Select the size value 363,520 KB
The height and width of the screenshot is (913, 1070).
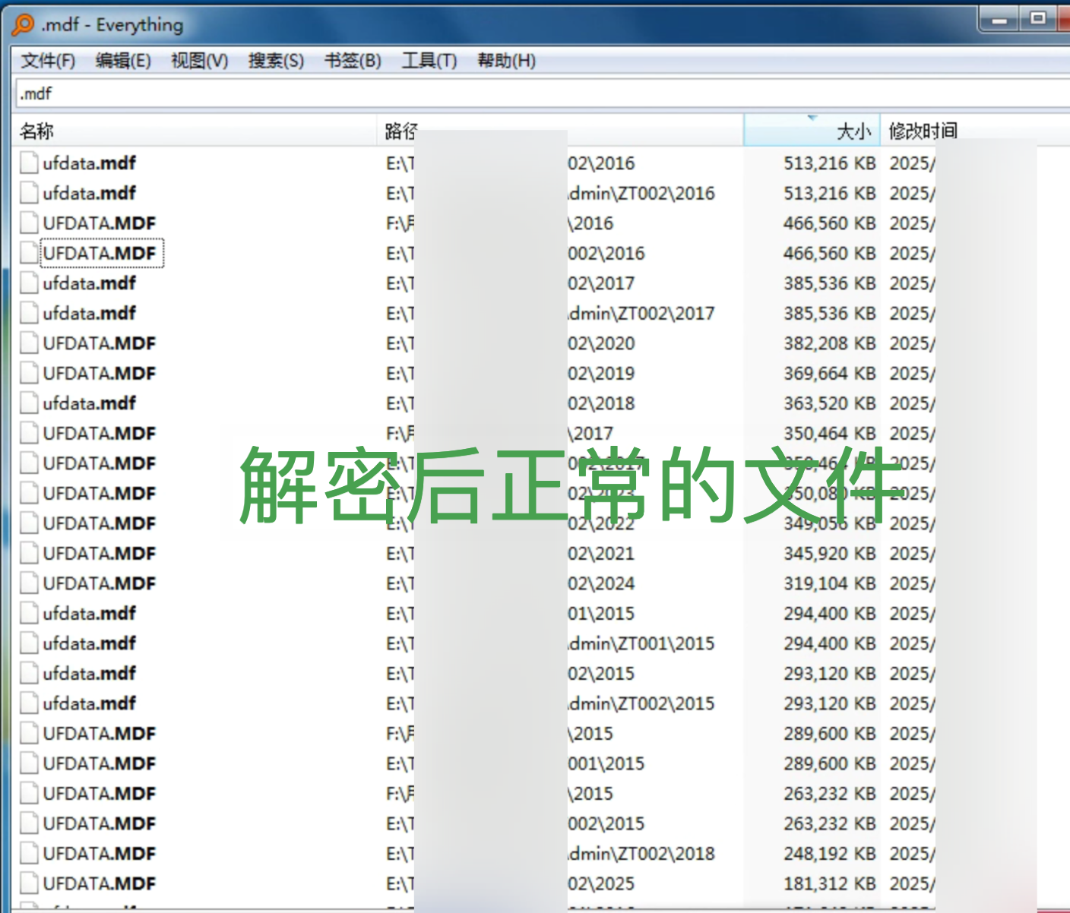[x=830, y=403]
